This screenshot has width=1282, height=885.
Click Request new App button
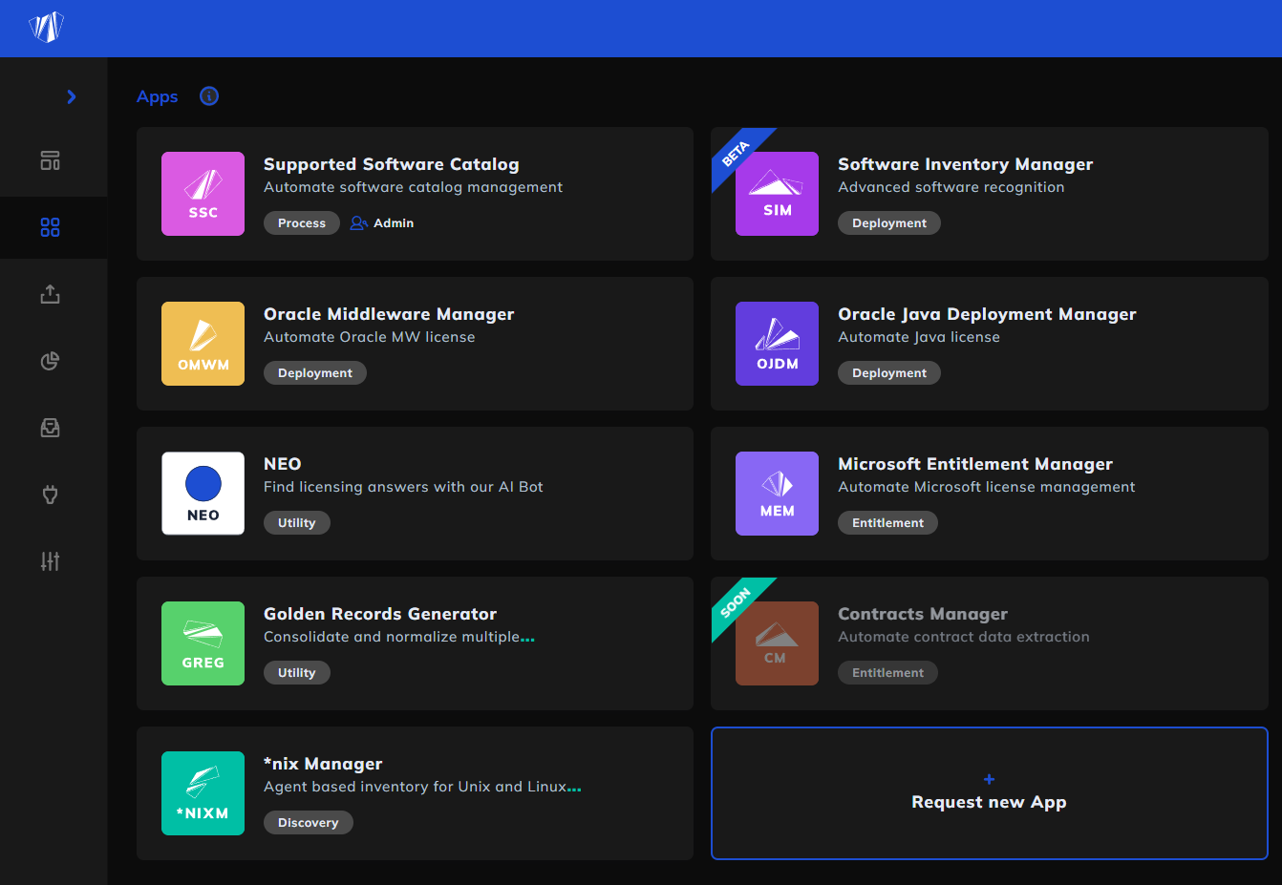[x=989, y=793]
